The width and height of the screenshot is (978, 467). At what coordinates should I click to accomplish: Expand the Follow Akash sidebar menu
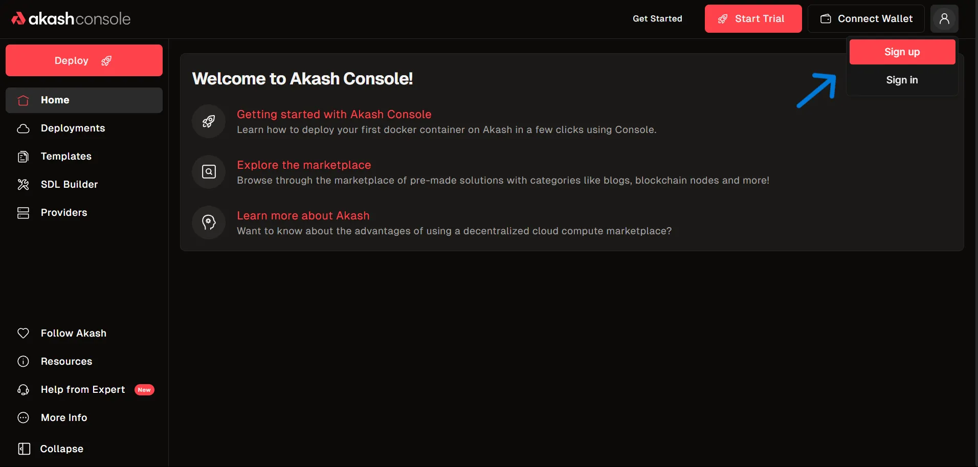(x=73, y=333)
